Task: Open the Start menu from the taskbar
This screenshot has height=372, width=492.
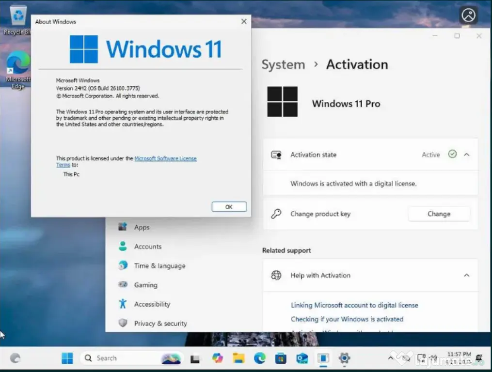Action: point(67,358)
